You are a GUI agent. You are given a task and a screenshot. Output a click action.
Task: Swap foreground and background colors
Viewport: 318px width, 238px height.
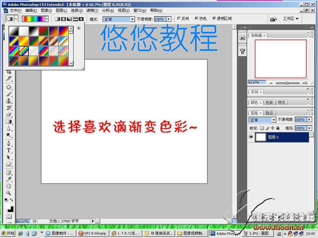click(x=11, y=200)
